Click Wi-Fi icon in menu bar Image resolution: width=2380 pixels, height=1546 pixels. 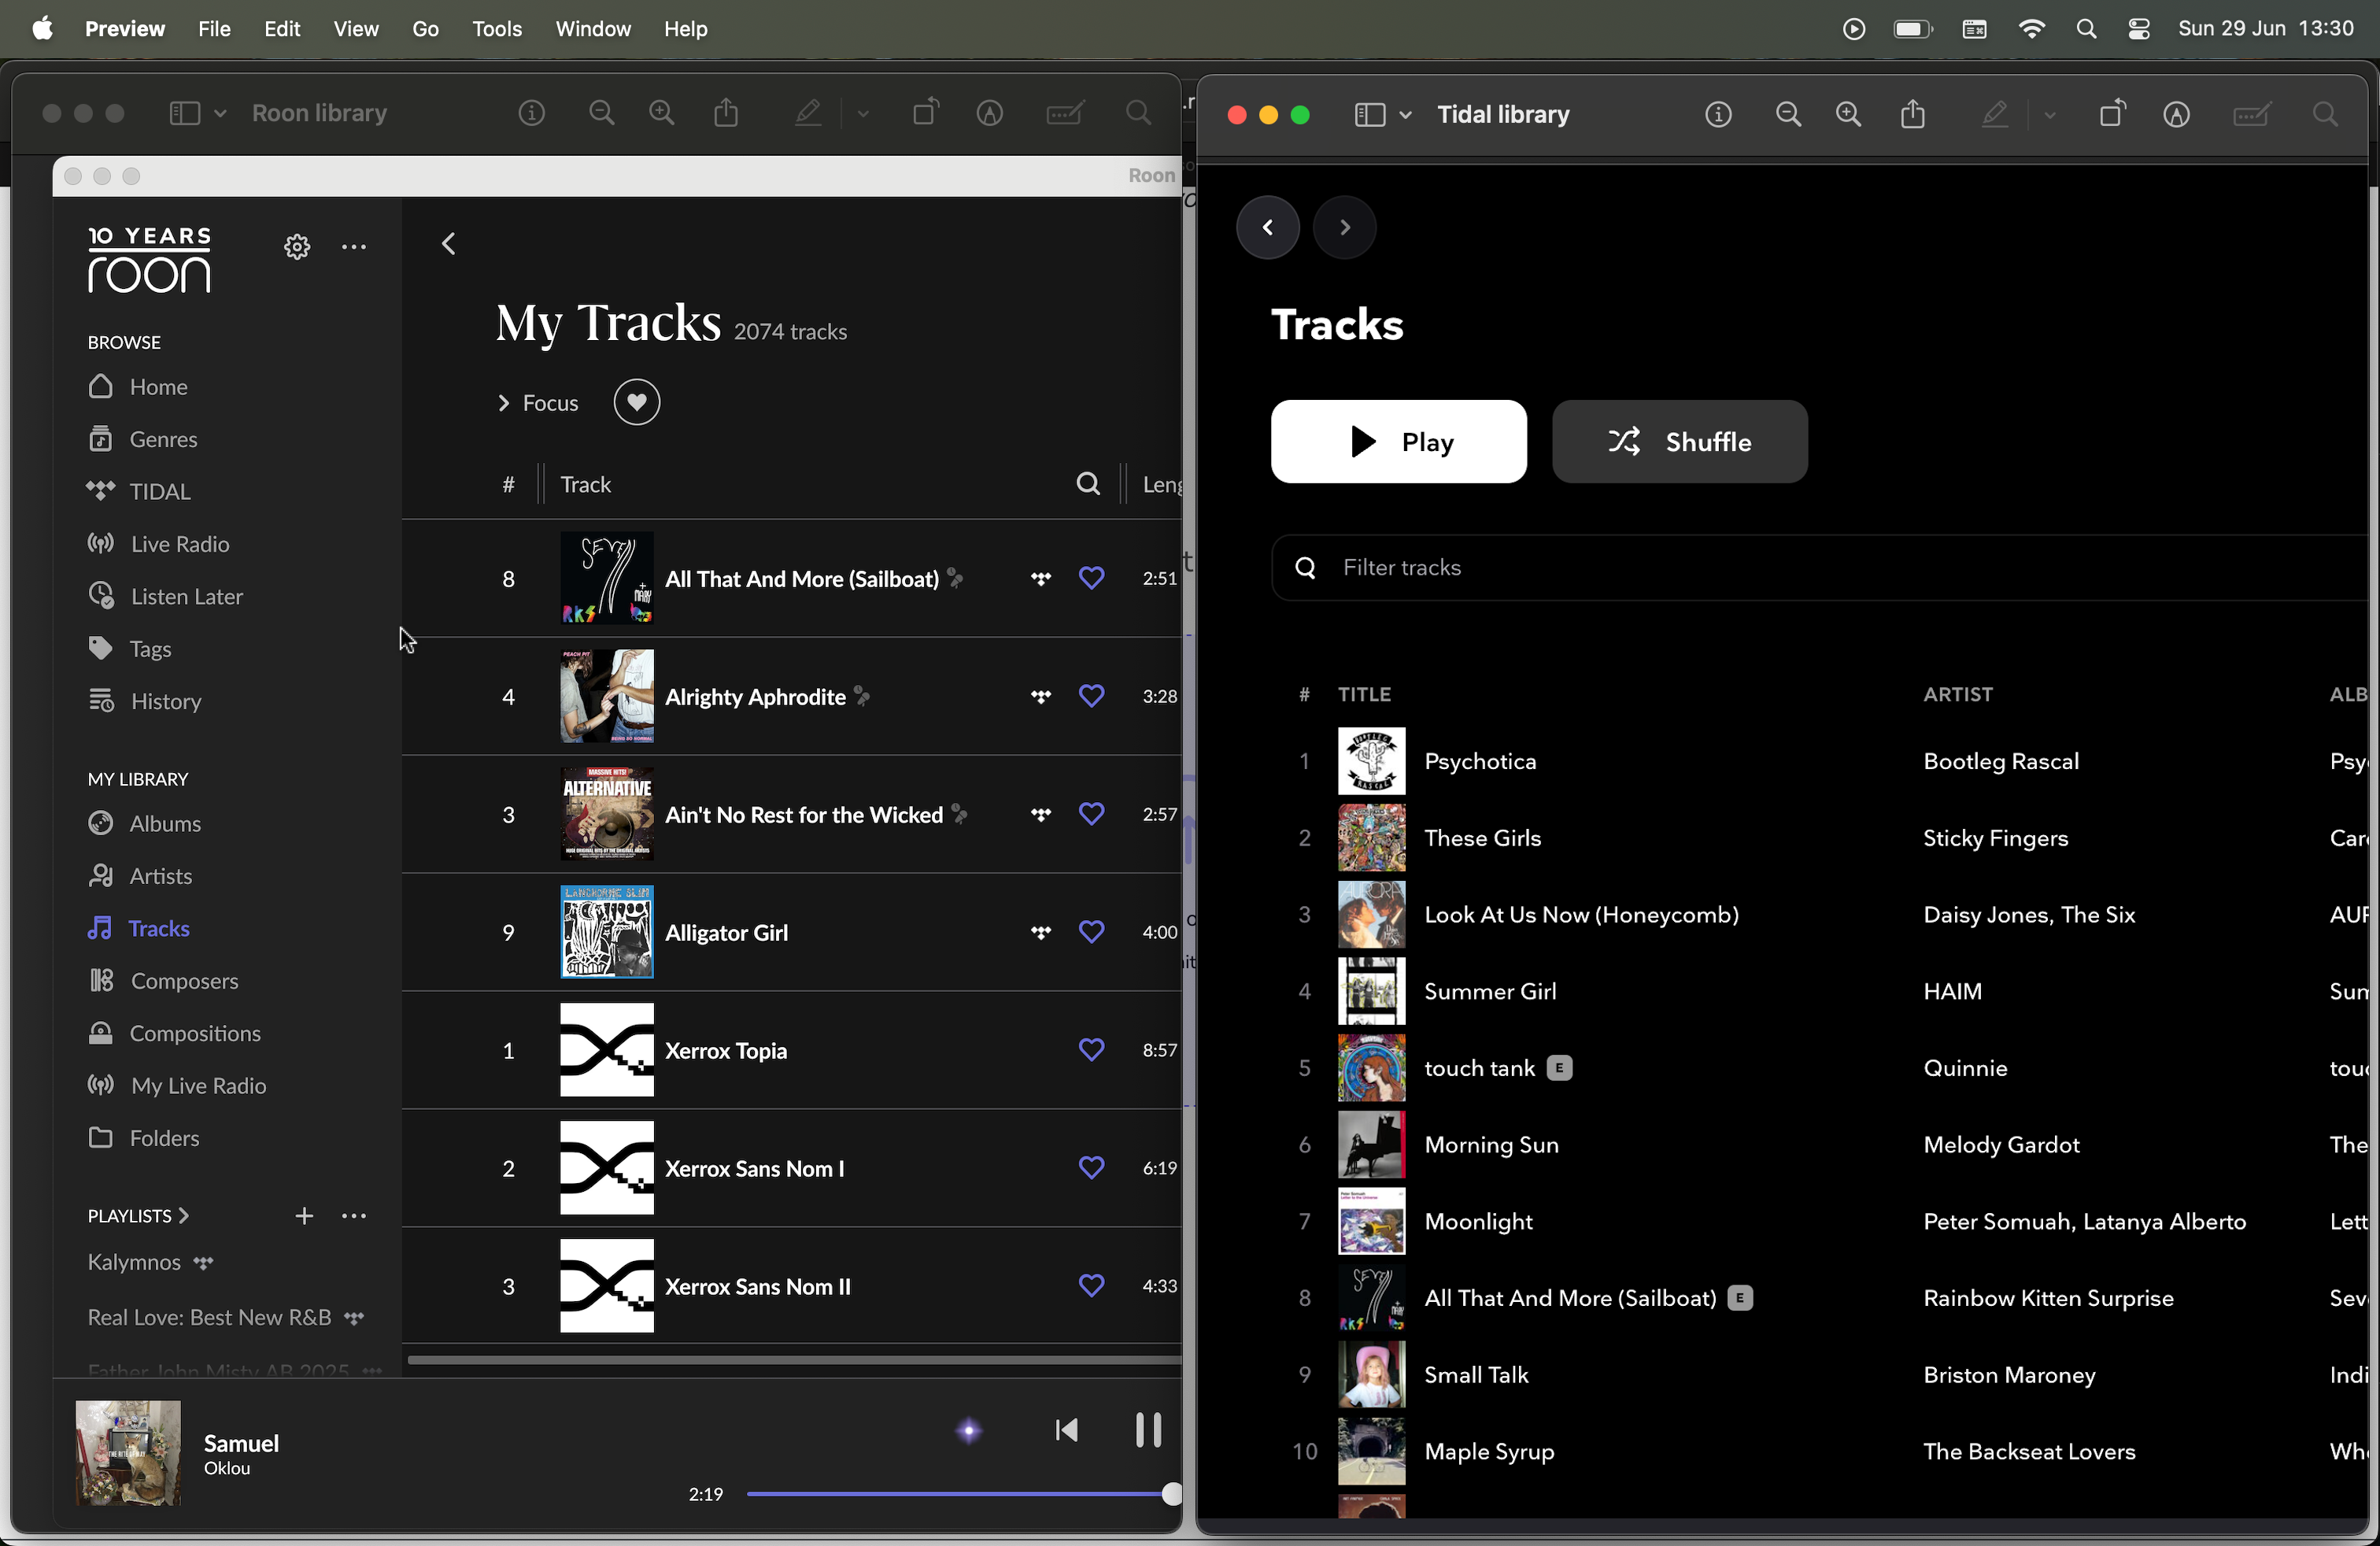click(2031, 29)
